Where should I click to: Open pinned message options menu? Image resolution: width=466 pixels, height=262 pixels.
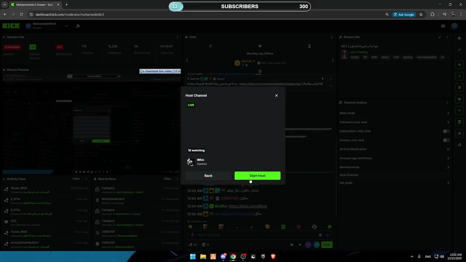(331, 79)
